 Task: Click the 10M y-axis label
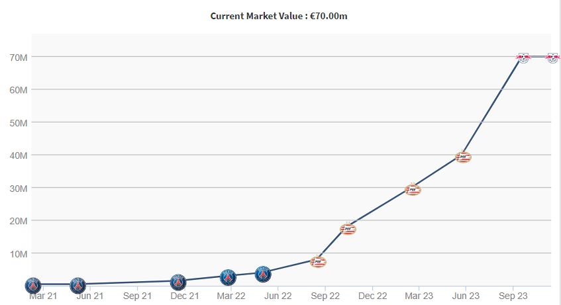tap(18, 254)
